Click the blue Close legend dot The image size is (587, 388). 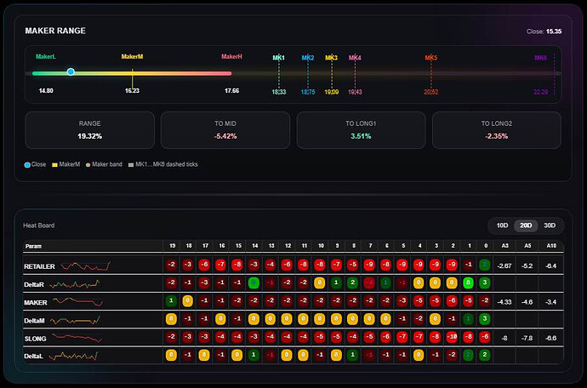coord(27,165)
